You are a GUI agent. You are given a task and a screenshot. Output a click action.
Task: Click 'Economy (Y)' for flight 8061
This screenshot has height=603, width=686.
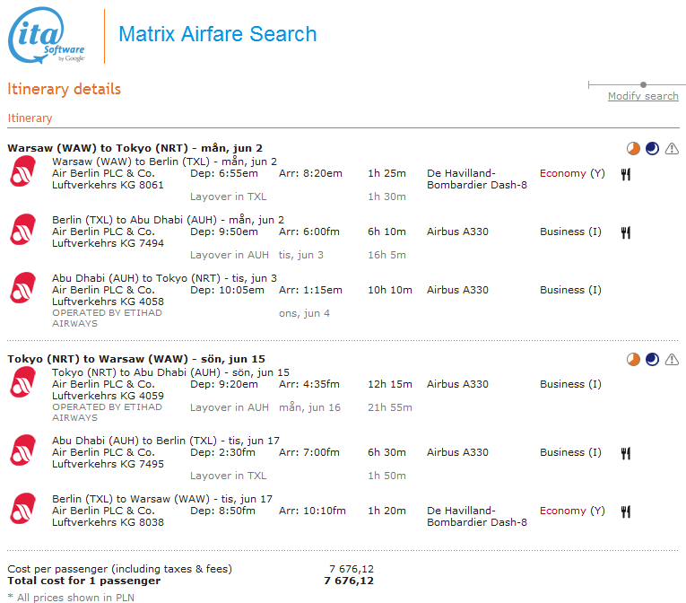coord(572,173)
